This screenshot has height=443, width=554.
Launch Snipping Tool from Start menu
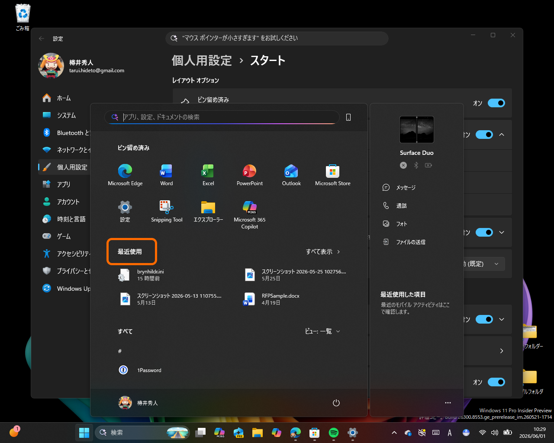167,211
